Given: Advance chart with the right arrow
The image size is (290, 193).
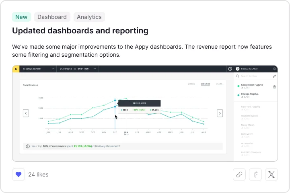Looking at the screenshot, I should (220, 113).
